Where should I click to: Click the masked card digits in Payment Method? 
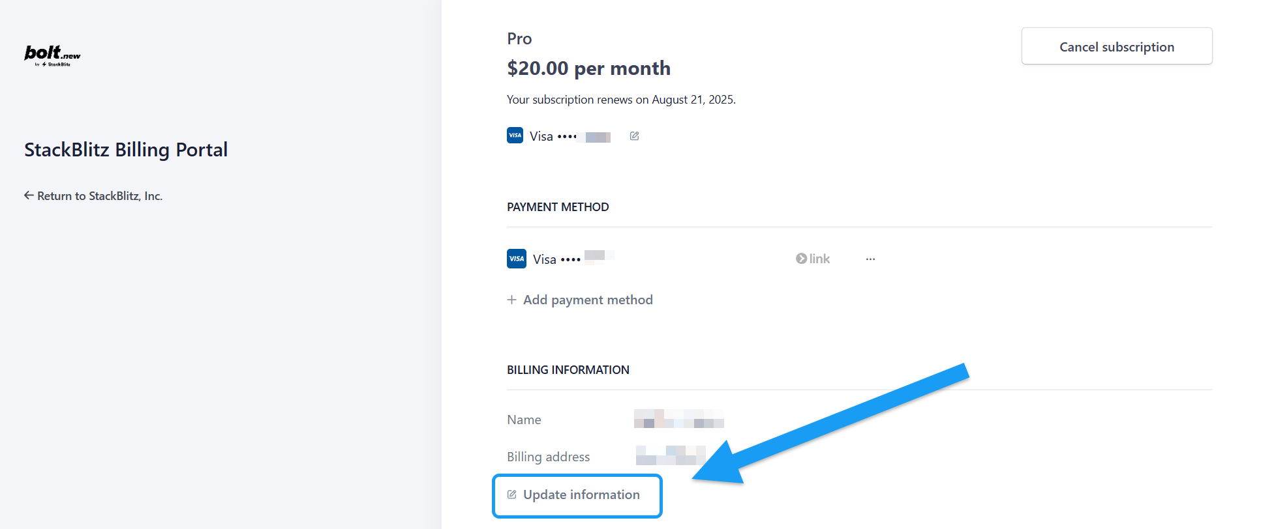tap(598, 258)
